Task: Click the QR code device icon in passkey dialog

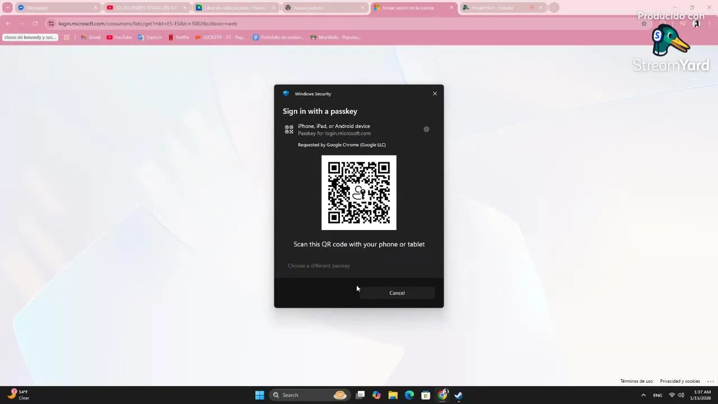Action: pos(289,130)
